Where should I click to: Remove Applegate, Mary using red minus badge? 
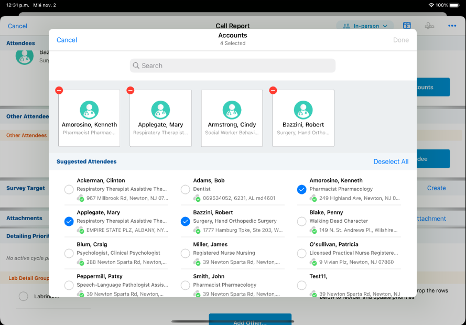(x=131, y=91)
